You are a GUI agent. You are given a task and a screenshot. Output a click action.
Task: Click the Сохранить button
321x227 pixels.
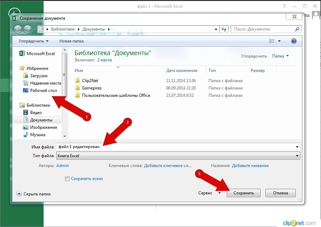[x=244, y=193]
